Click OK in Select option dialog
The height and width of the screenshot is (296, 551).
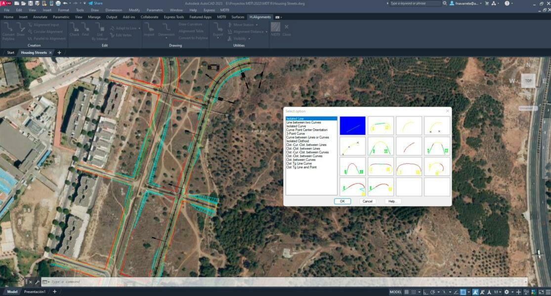click(342, 201)
